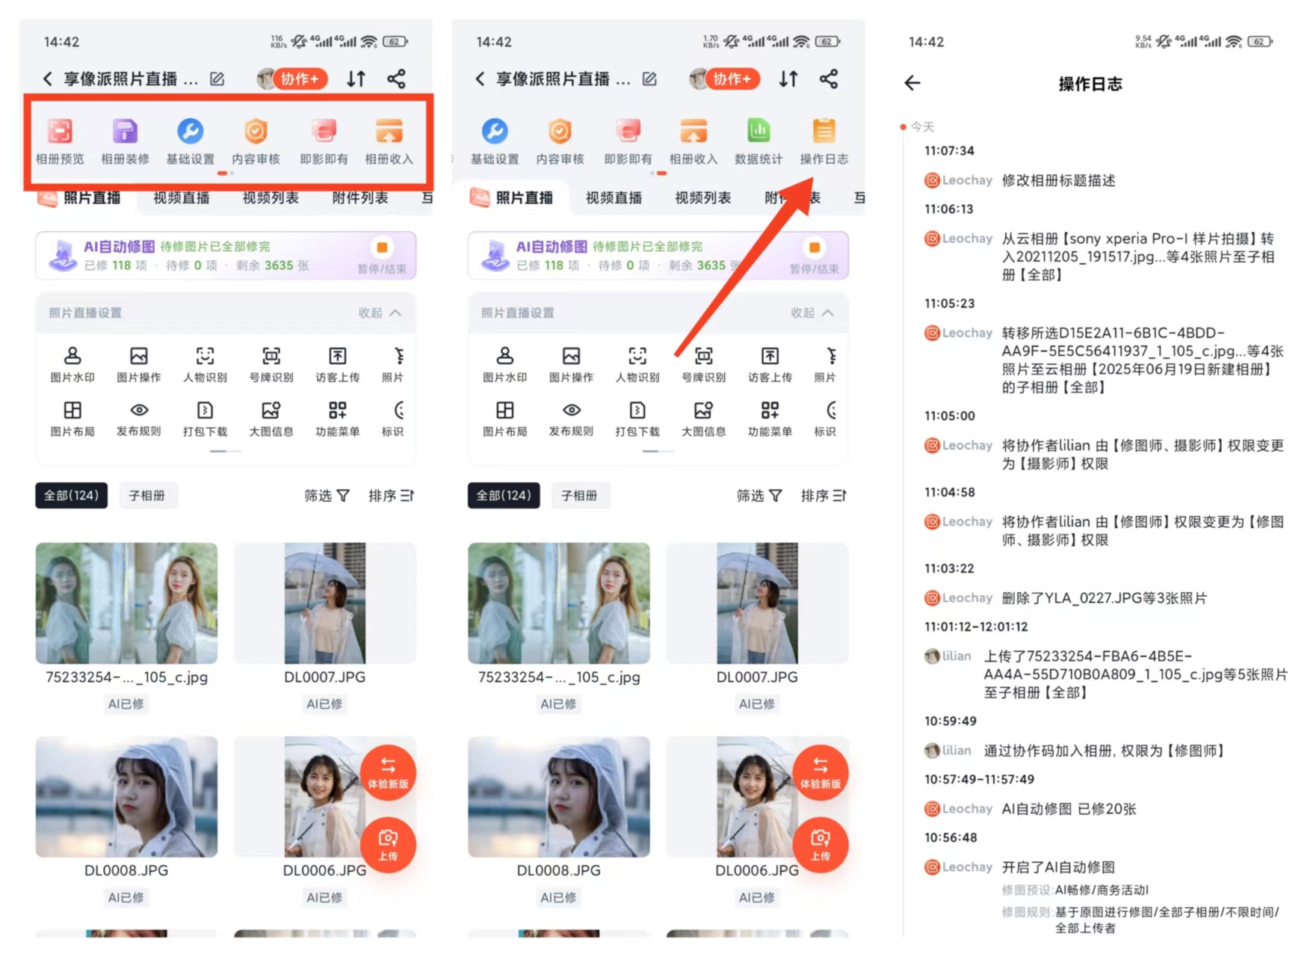This screenshot has height=957, width=1316.
Task: Tap 基础设置 wrench icon in left screen
Action: 190,132
